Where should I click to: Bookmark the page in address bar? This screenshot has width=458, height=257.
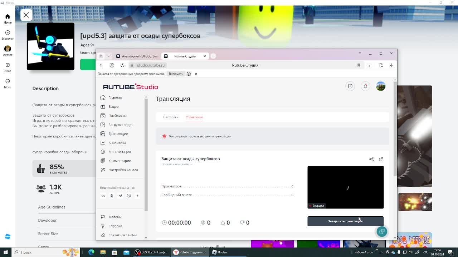359,65
